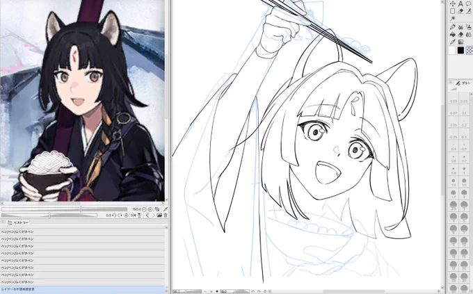Fit sub view image to panel

pos(157,209)
